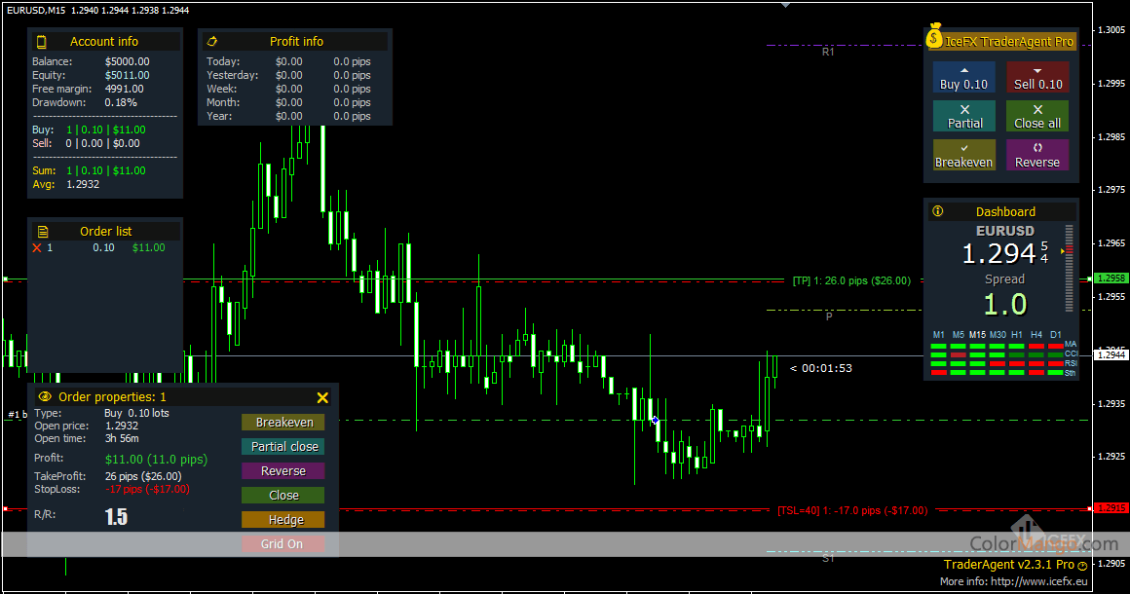Screen dimensions: 1130x594
Task: Click Reverse in the IceFX trader panel
Action: pyautogui.click(x=1037, y=155)
